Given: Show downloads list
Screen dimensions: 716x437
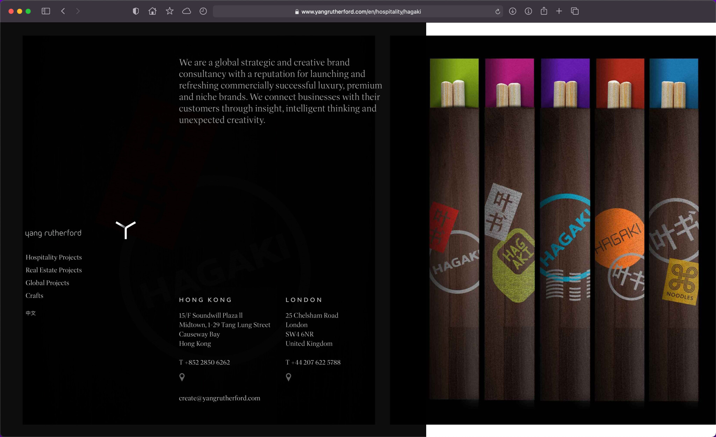Looking at the screenshot, I should [x=513, y=11].
